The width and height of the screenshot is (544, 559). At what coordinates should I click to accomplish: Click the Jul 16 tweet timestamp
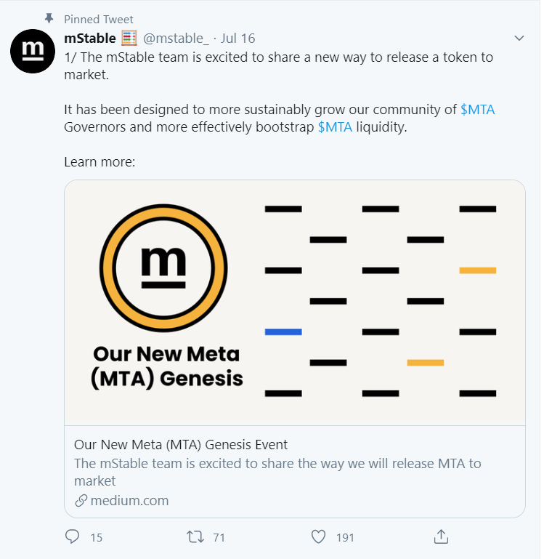(238, 39)
